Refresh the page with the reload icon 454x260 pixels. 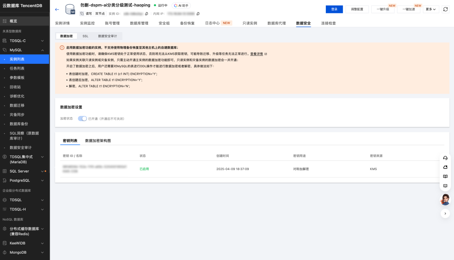pyautogui.click(x=446, y=9)
